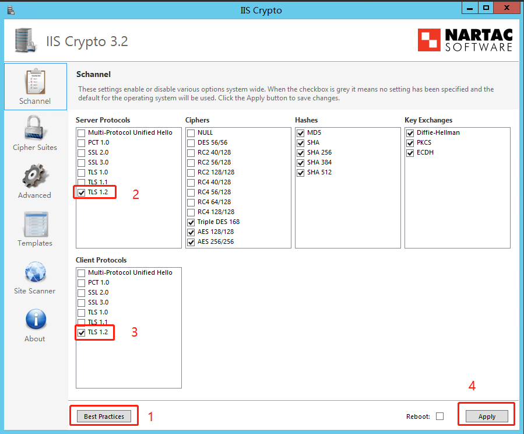
Task: Disable the Triple DES 168 cipher
Action: coord(191,222)
